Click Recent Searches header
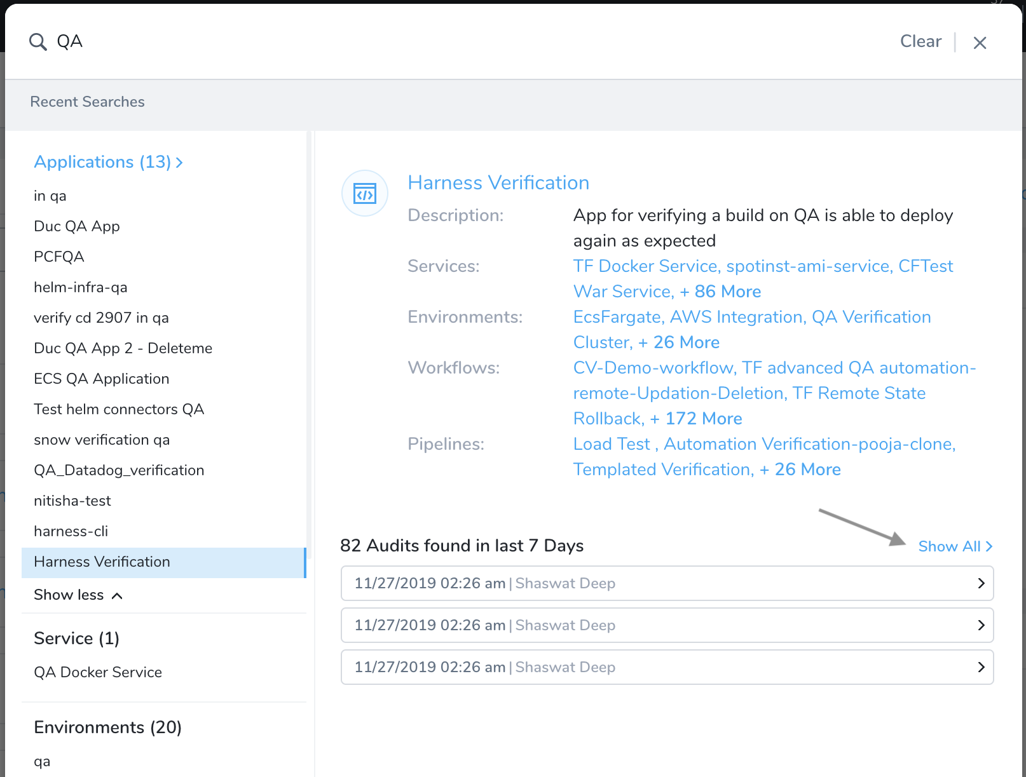1026x777 pixels. tap(87, 102)
